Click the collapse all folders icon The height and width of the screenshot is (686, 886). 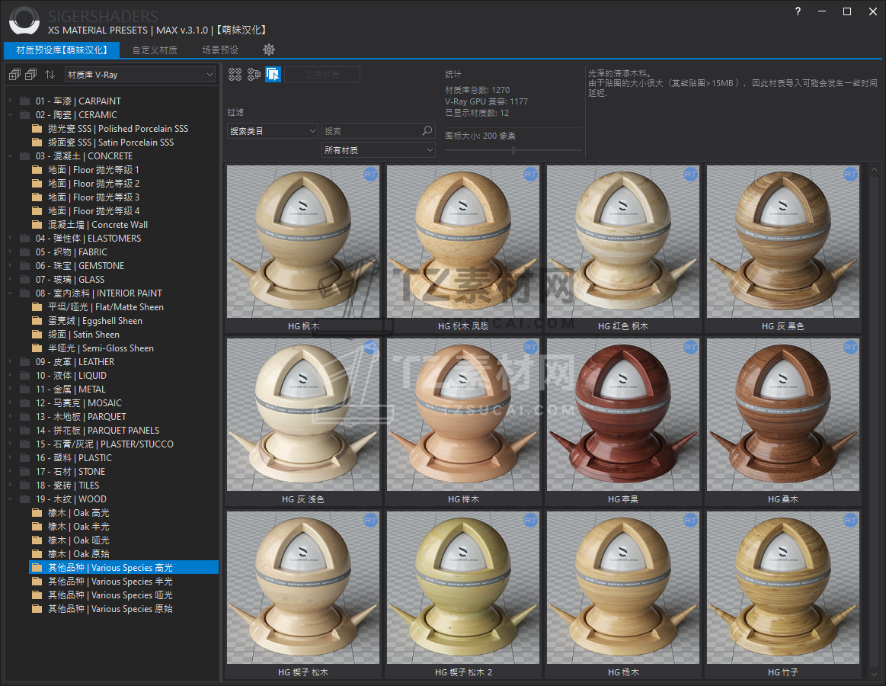pyautogui.click(x=32, y=74)
